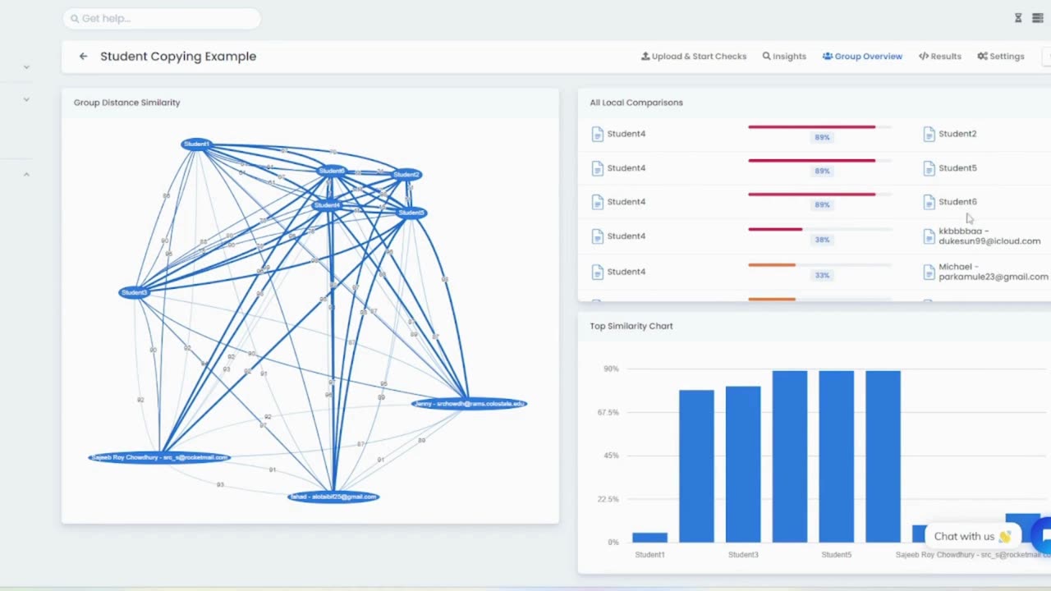
Task: Select the fahad alotaibif25 graph node
Action: (x=333, y=497)
